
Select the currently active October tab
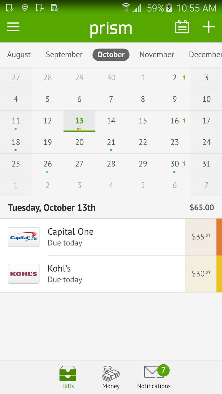tap(111, 55)
